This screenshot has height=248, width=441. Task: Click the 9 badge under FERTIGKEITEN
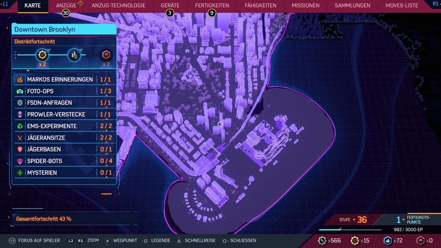coord(212,13)
